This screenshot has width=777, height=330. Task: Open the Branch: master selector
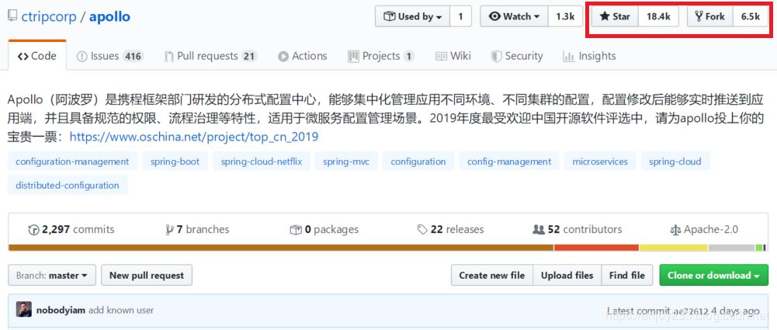(53, 275)
